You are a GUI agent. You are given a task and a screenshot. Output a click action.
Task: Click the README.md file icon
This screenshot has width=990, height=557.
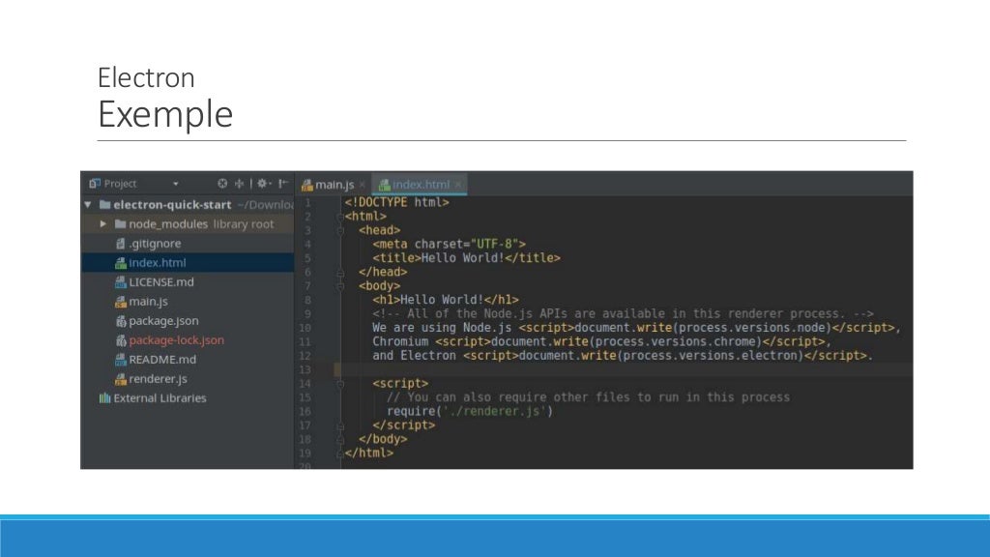coord(121,360)
